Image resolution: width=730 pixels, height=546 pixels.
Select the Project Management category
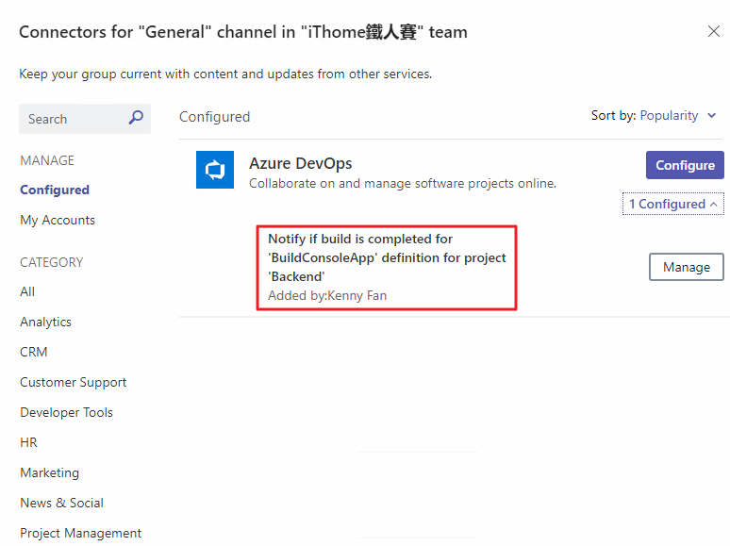(80, 533)
